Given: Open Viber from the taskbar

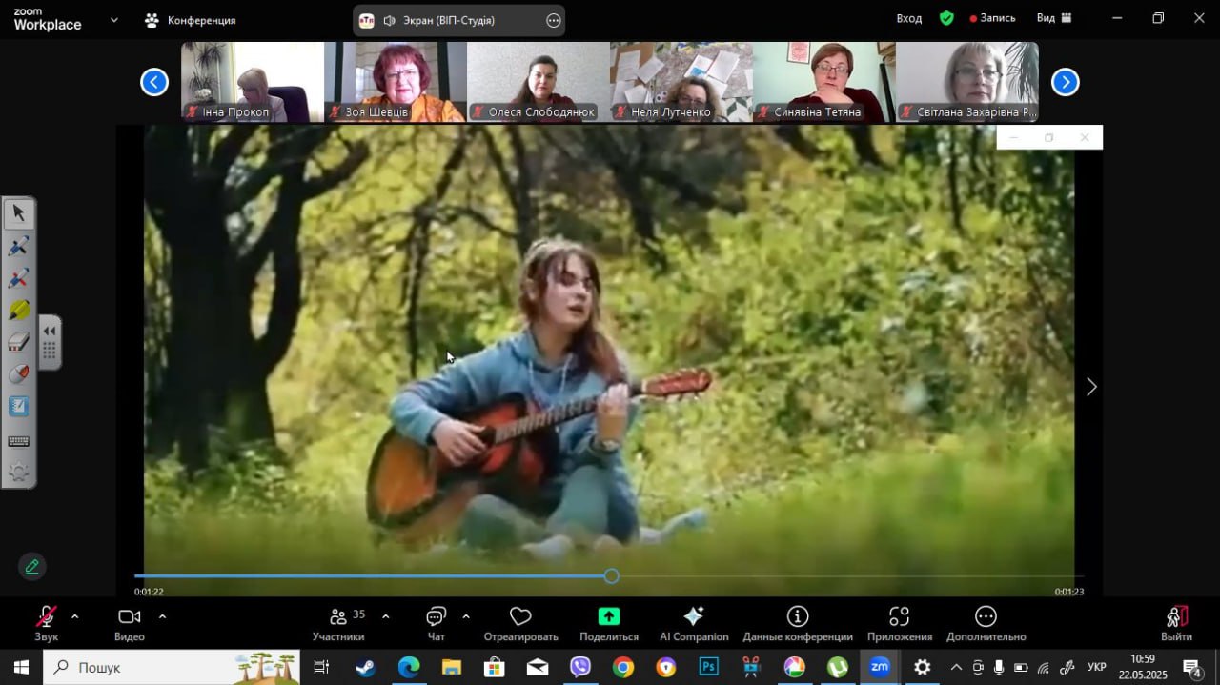Looking at the screenshot, I should click(x=579, y=667).
